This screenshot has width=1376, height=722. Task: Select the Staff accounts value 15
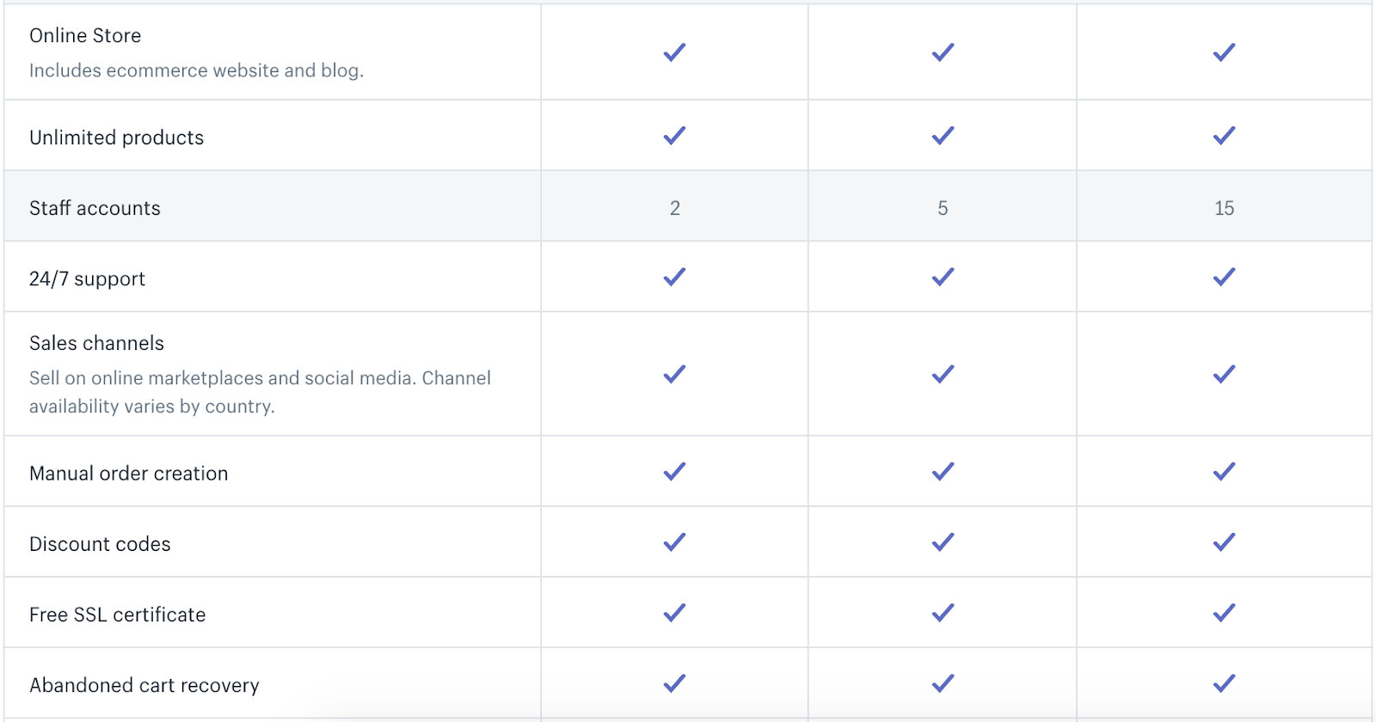coord(1224,208)
